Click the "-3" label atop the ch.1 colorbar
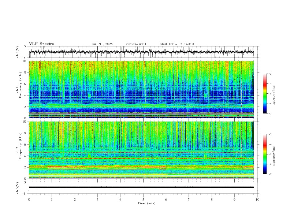Image resolution: width=290 pixels, height=224 pixels. point(270,74)
